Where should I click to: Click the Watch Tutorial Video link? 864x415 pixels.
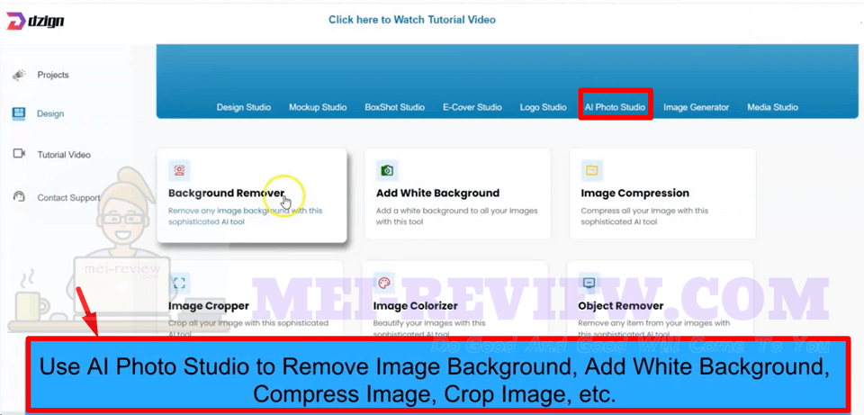pos(412,20)
